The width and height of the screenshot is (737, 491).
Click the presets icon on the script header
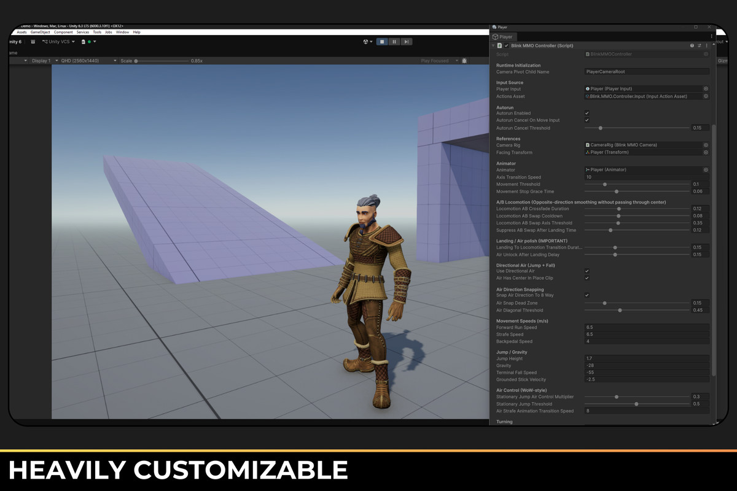tap(700, 45)
